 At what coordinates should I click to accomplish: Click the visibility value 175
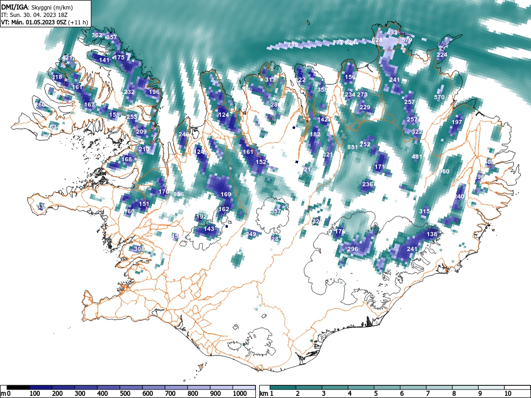click(x=119, y=57)
